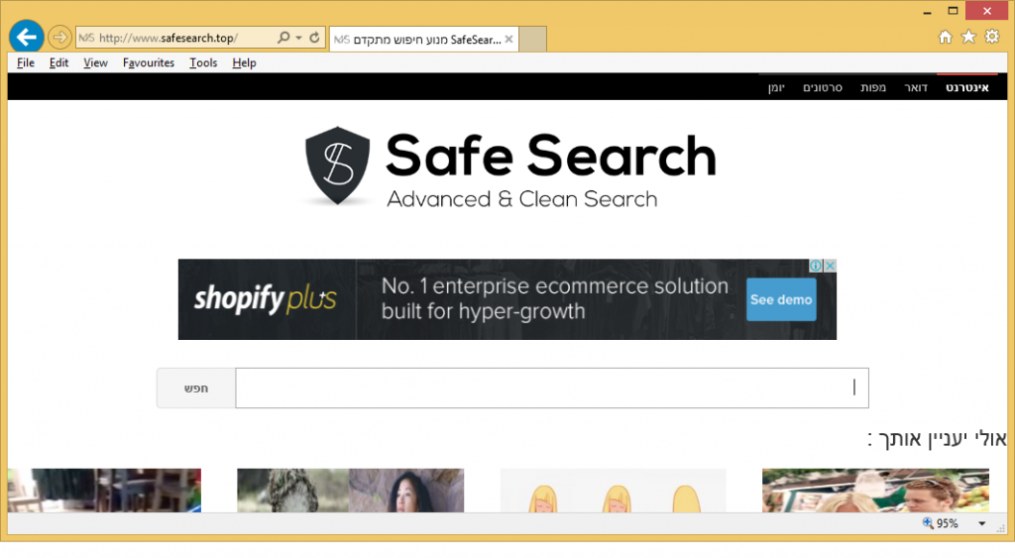Open Favourites star icon

[x=968, y=37]
